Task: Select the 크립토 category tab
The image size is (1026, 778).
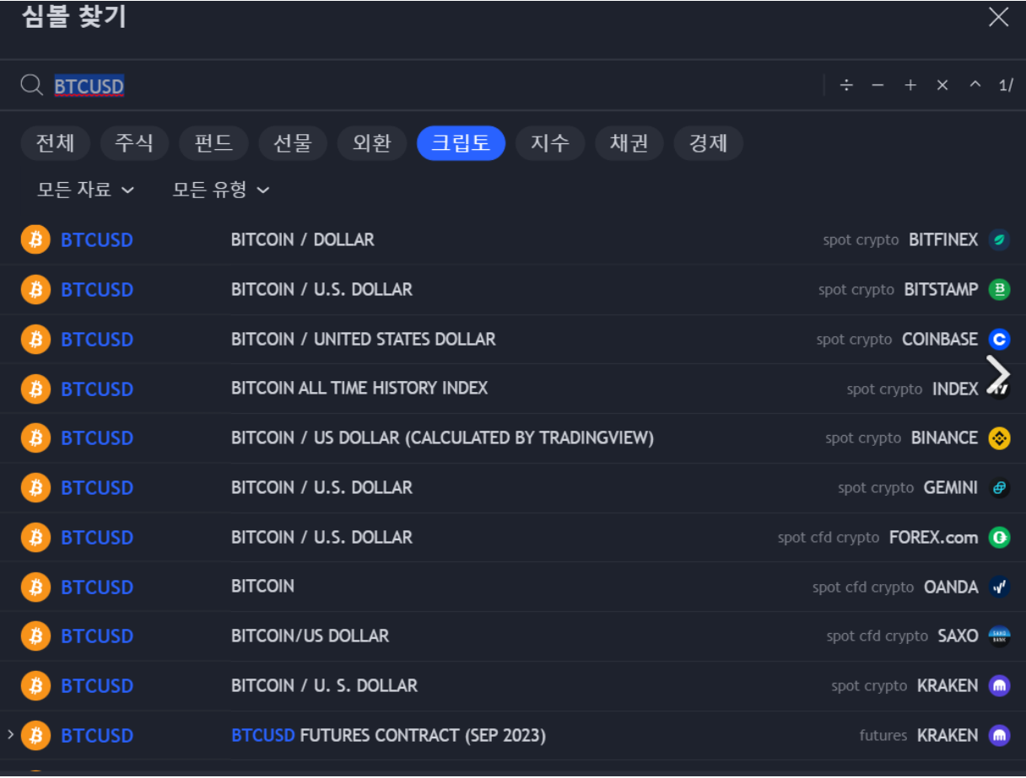Action: tap(461, 143)
